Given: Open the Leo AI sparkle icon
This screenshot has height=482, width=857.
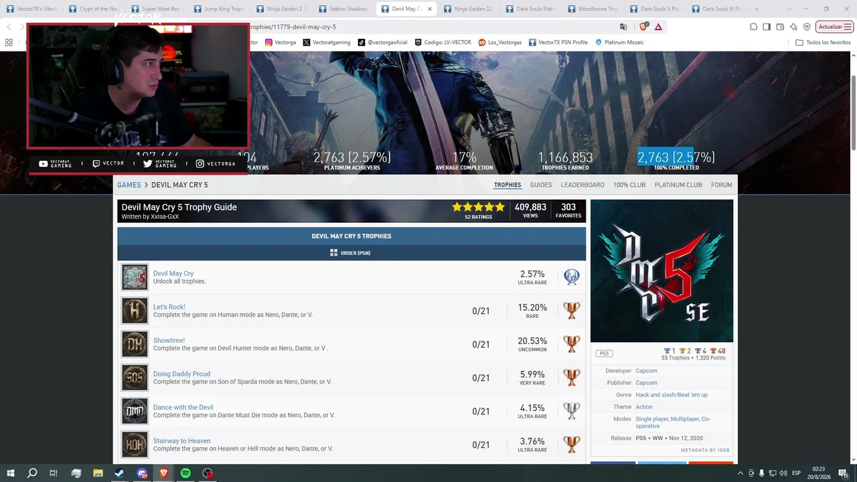Looking at the screenshot, I should click(793, 27).
